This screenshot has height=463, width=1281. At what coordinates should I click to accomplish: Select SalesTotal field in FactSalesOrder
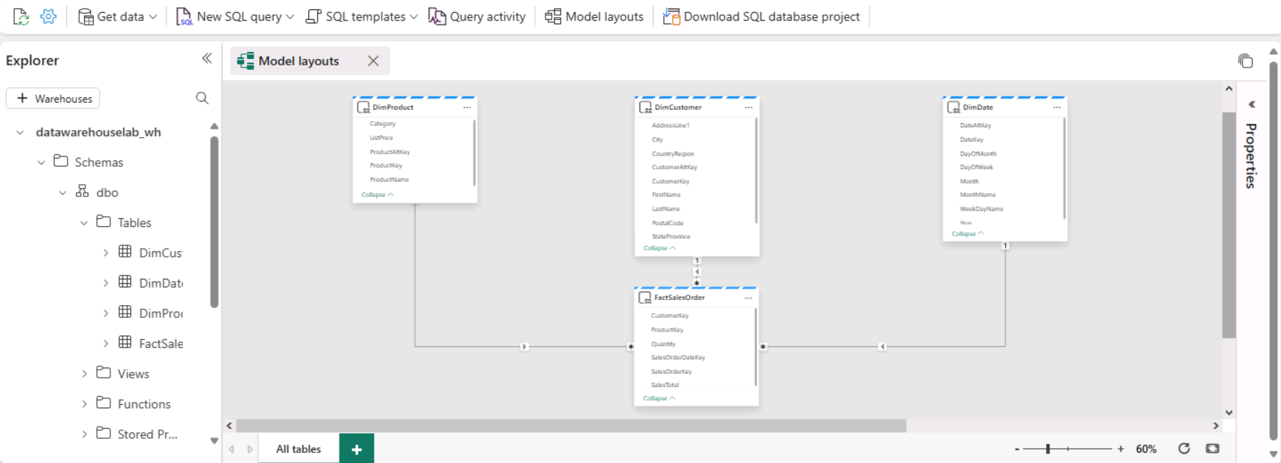664,385
